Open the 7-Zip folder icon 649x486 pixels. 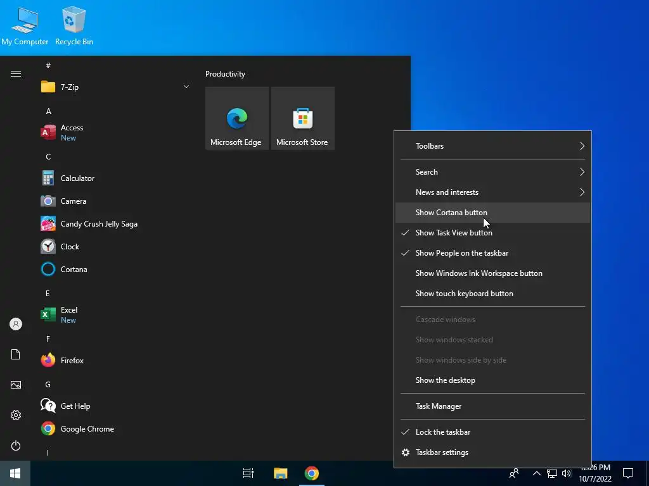[48, 87]
